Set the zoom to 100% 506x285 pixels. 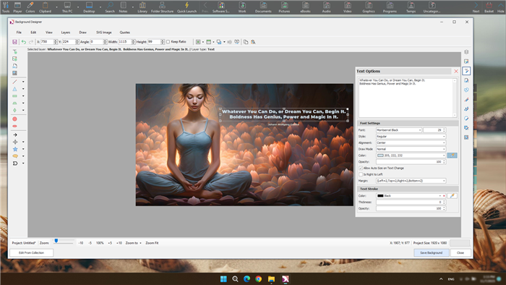[x=100, y=243]
